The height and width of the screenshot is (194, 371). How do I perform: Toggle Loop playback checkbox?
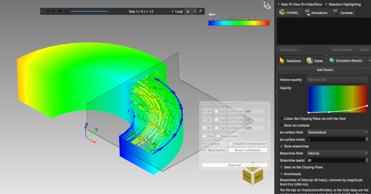point(173,11)
